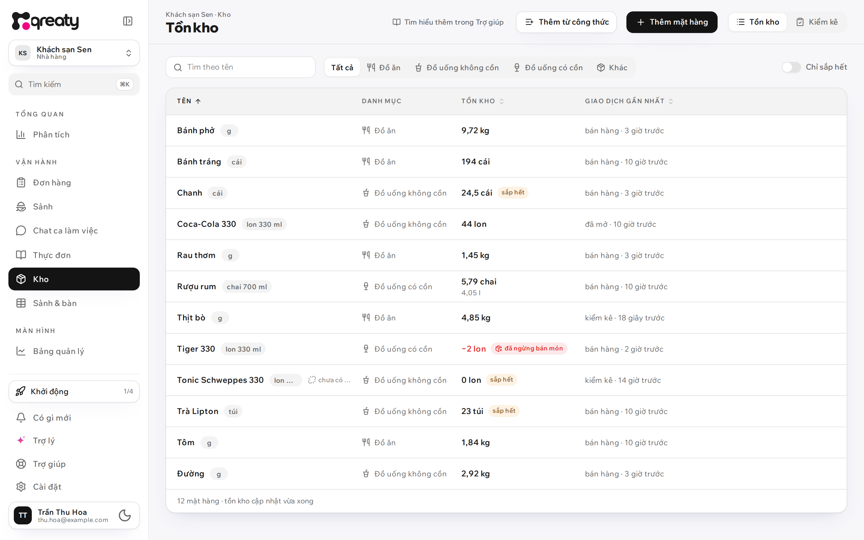Image resolution: width=864 pixels, height=540 pixels.
Task: Open Đơn hàng orders page
Action: (x=74, y=182)
